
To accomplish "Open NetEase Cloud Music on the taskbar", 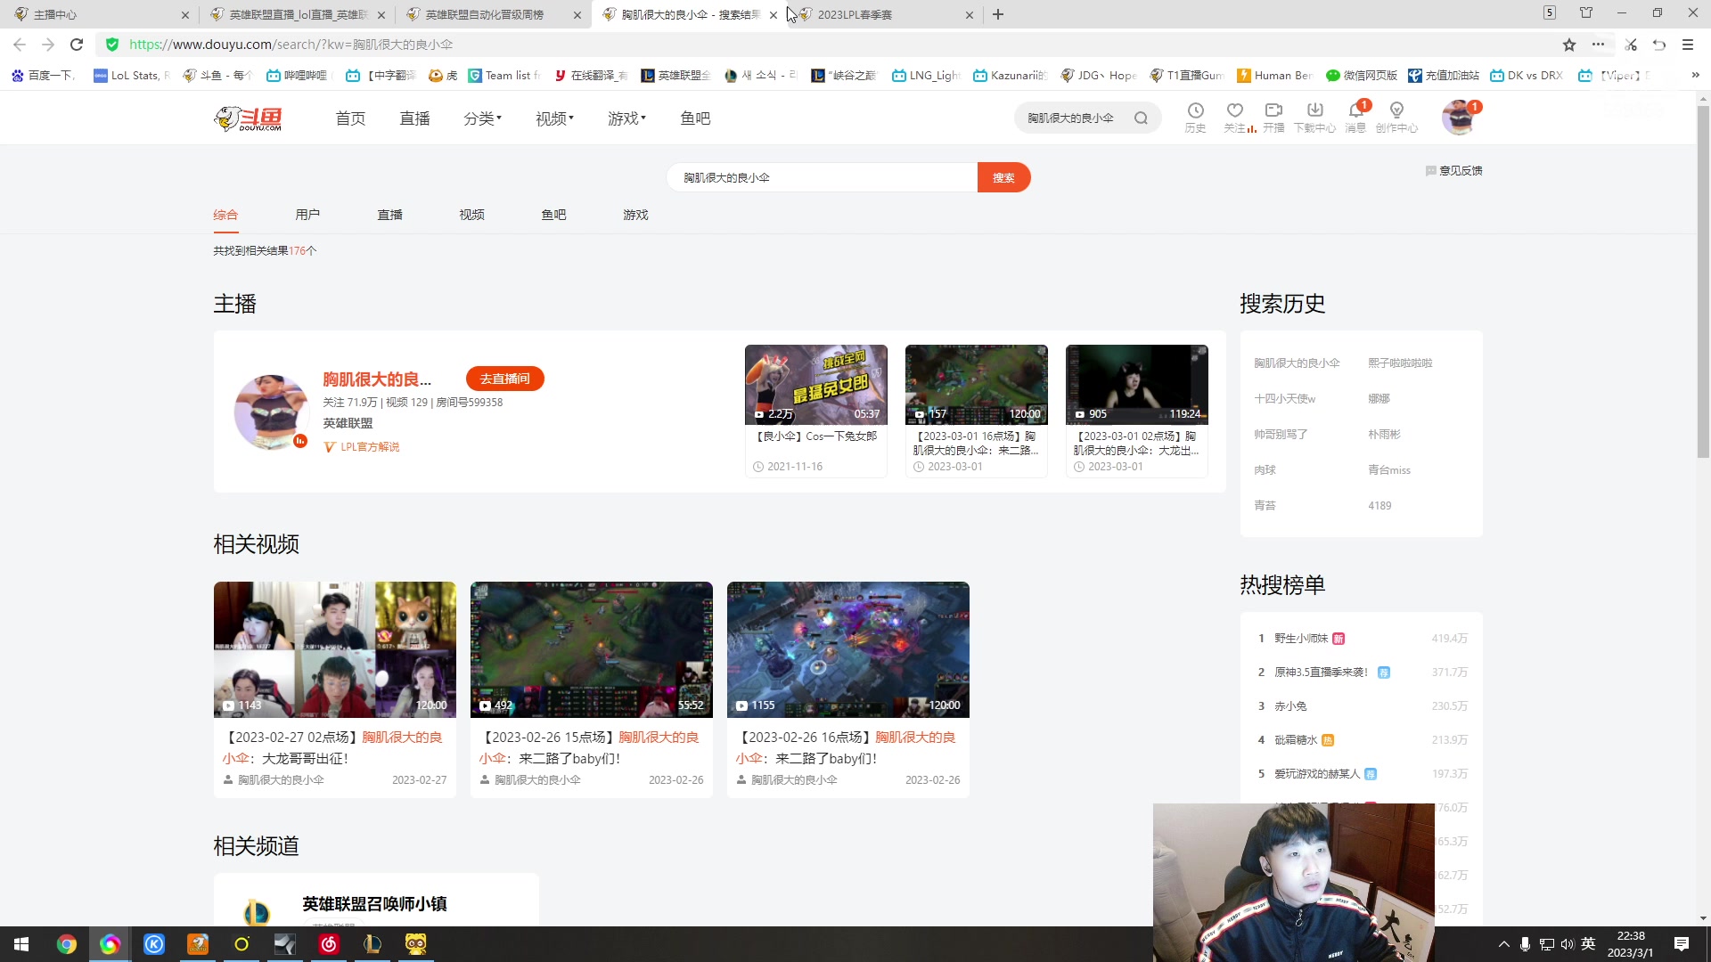I will pyautogui.click(x=329, y=944).
